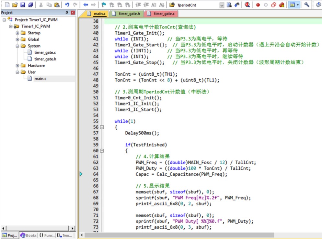
Task: Close the Project panel
Action: coord(73,13)
